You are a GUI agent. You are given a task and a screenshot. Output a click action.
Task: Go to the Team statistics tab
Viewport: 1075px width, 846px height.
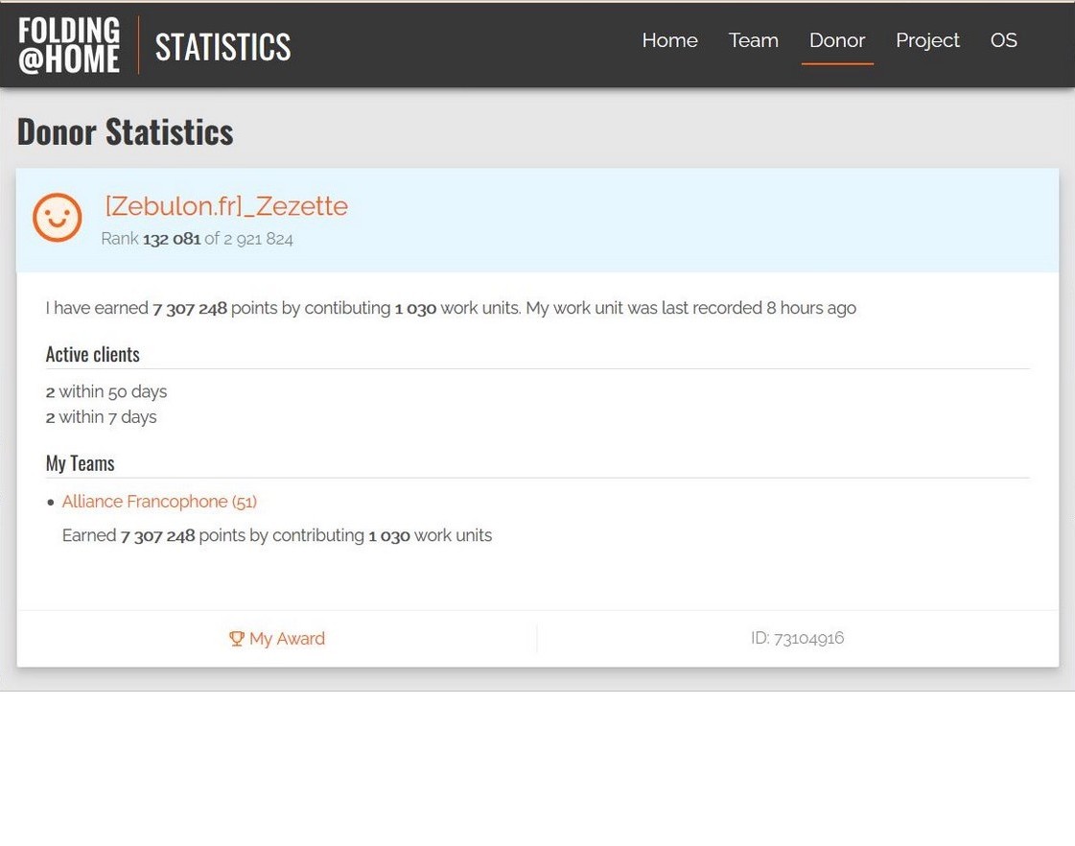click(x=753, y=40)
